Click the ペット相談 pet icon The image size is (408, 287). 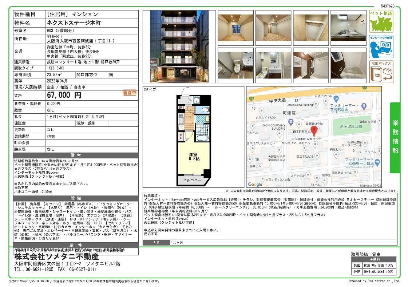coord(381,21)
